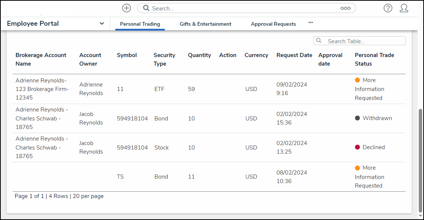Click the red Declined status indicator
The height and width of the screenshot is (220, 424).
(357, 147)
